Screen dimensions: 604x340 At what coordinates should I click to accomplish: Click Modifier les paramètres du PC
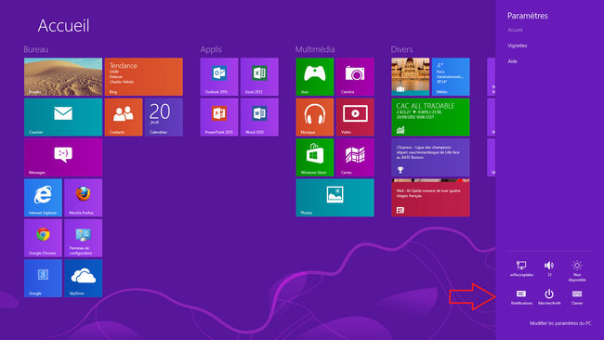point(560,323)
